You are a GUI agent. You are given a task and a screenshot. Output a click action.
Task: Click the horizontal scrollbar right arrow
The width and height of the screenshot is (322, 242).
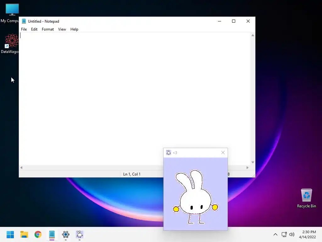(247, 168)
